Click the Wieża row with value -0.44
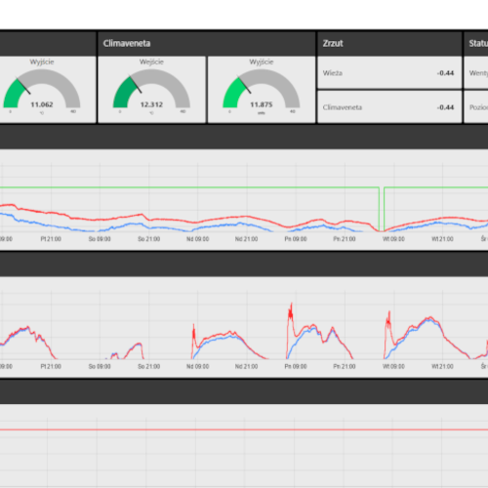This screenshot has height=488, width=488. tap(389, 73)
